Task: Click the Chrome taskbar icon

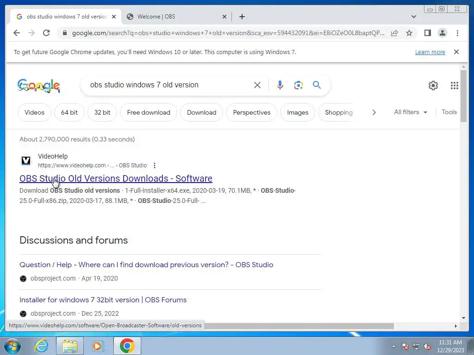Action: (x=127, y=346)
